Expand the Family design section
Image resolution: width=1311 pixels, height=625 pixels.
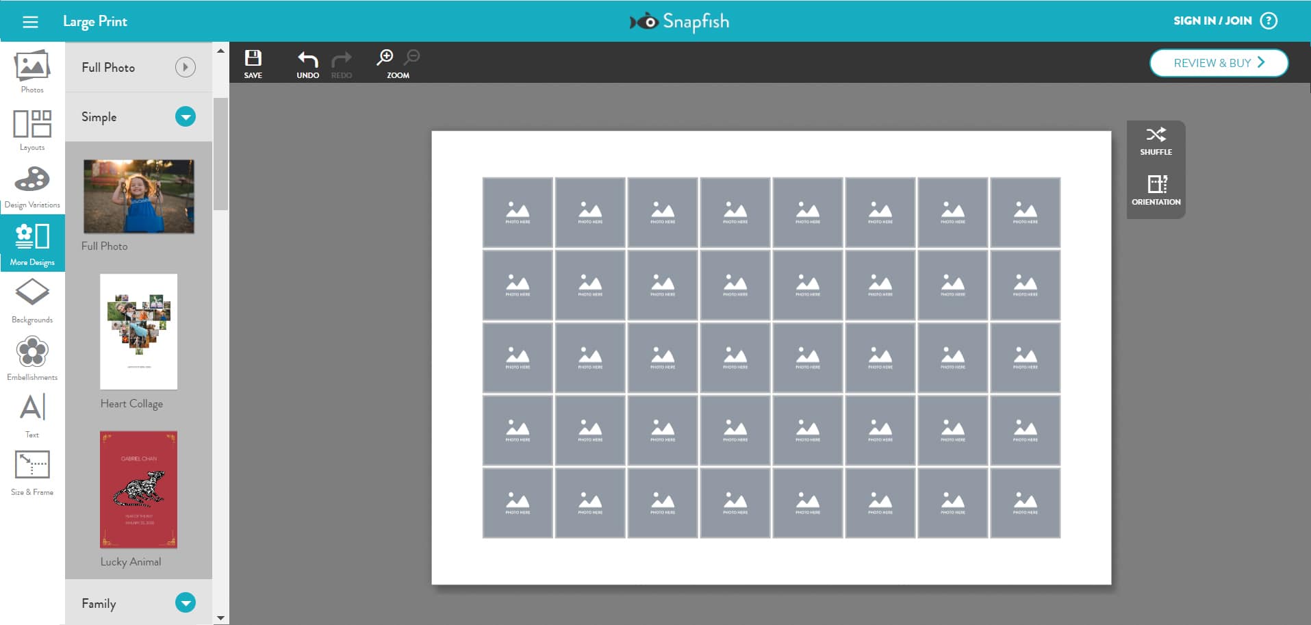pyautogui.click(x=184, y=603)
